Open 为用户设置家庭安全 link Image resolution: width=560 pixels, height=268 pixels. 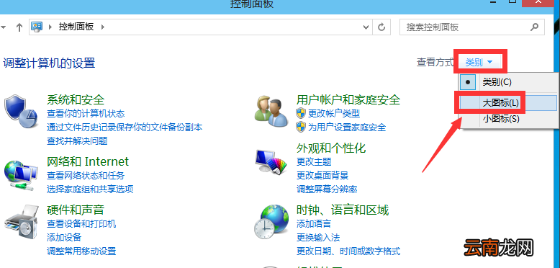coord(347,127)
